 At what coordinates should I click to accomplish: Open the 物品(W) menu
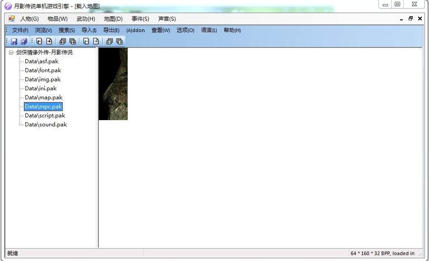pyautogui.click(x=57, y=19)
